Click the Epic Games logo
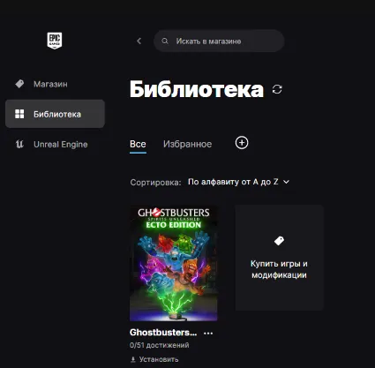The image size is (375, 368). click(x=55, y=41)
